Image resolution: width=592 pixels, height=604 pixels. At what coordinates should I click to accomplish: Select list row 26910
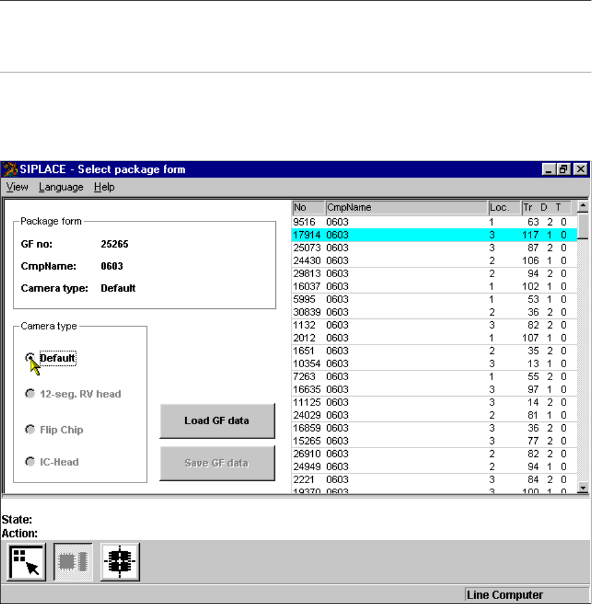tap(434, 454)
